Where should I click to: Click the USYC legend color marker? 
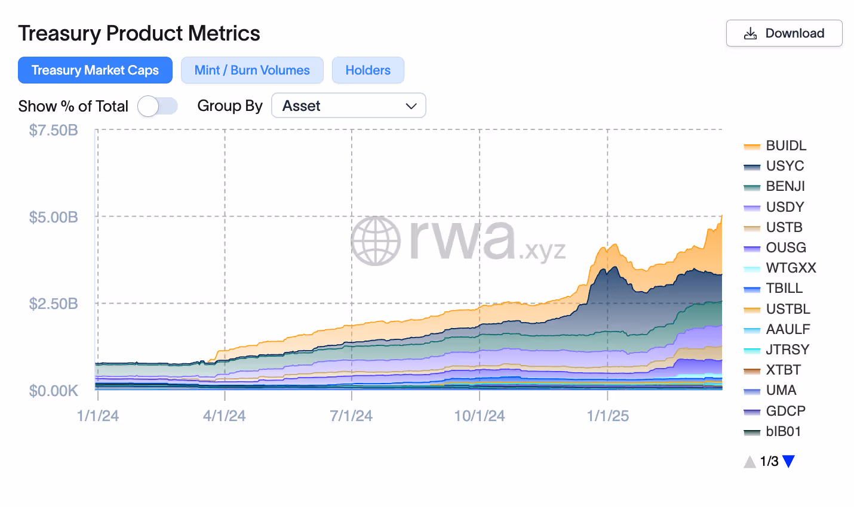coord(752,166)
